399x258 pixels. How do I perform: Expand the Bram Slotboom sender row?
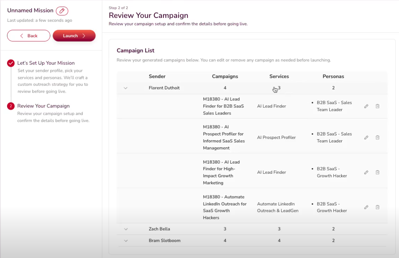click(126, 241)
